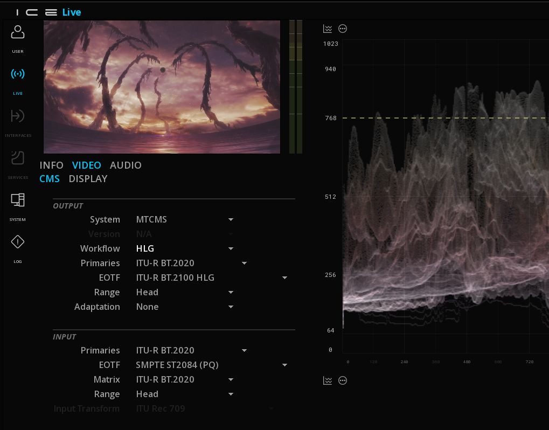This screenshot has height=430, width=549.
Task: Switch to the AUDIO tab
Action: [126, 165]
